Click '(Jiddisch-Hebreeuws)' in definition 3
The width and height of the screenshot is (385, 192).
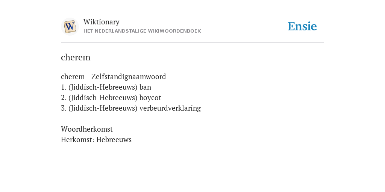[x=103, y=108]
